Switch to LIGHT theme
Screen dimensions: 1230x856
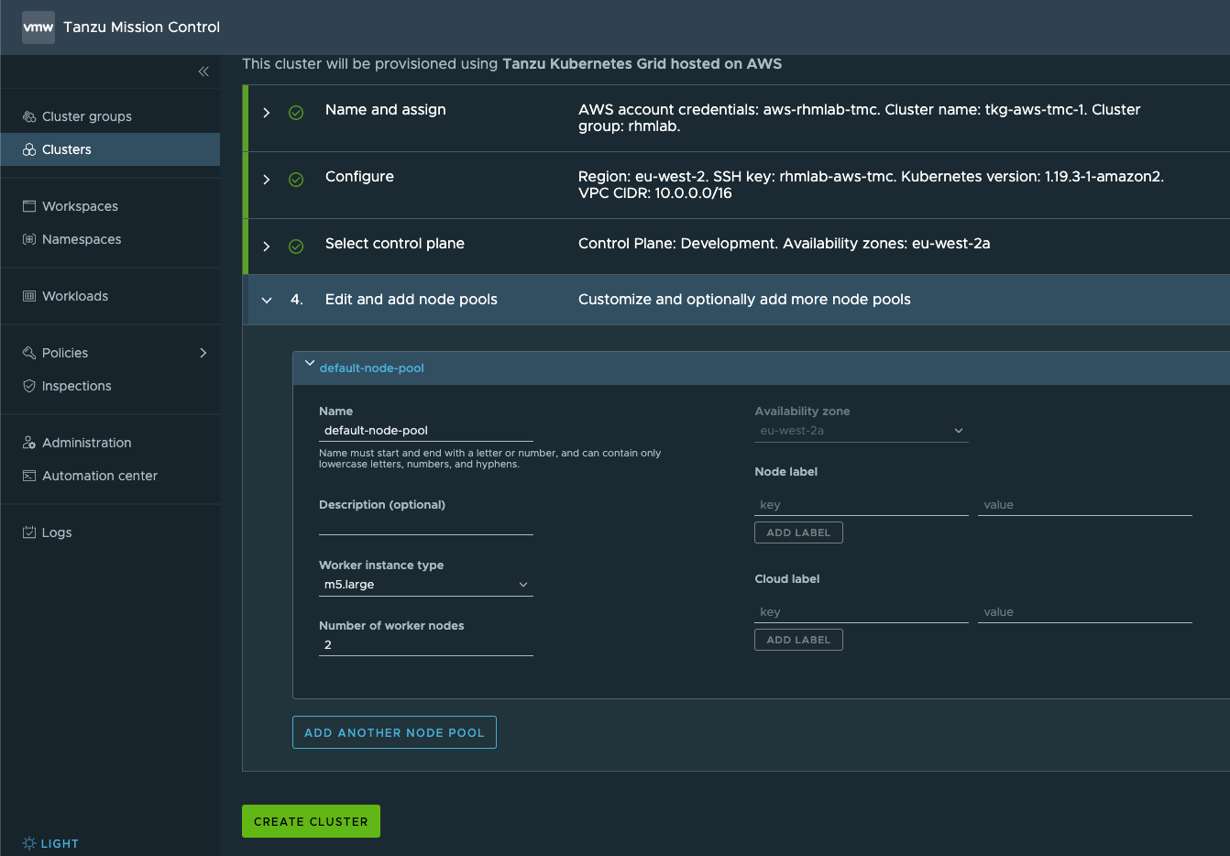click(x=50, y=843)
